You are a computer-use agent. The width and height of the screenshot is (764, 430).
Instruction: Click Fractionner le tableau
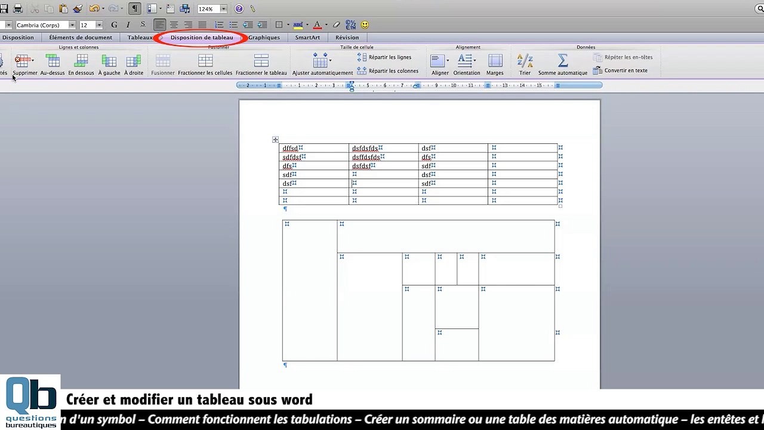coord(261,64)
